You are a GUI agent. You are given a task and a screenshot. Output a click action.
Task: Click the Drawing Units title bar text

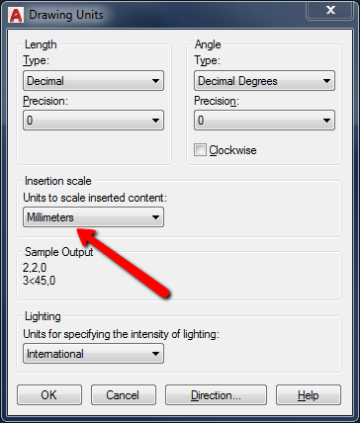(66, 15)
